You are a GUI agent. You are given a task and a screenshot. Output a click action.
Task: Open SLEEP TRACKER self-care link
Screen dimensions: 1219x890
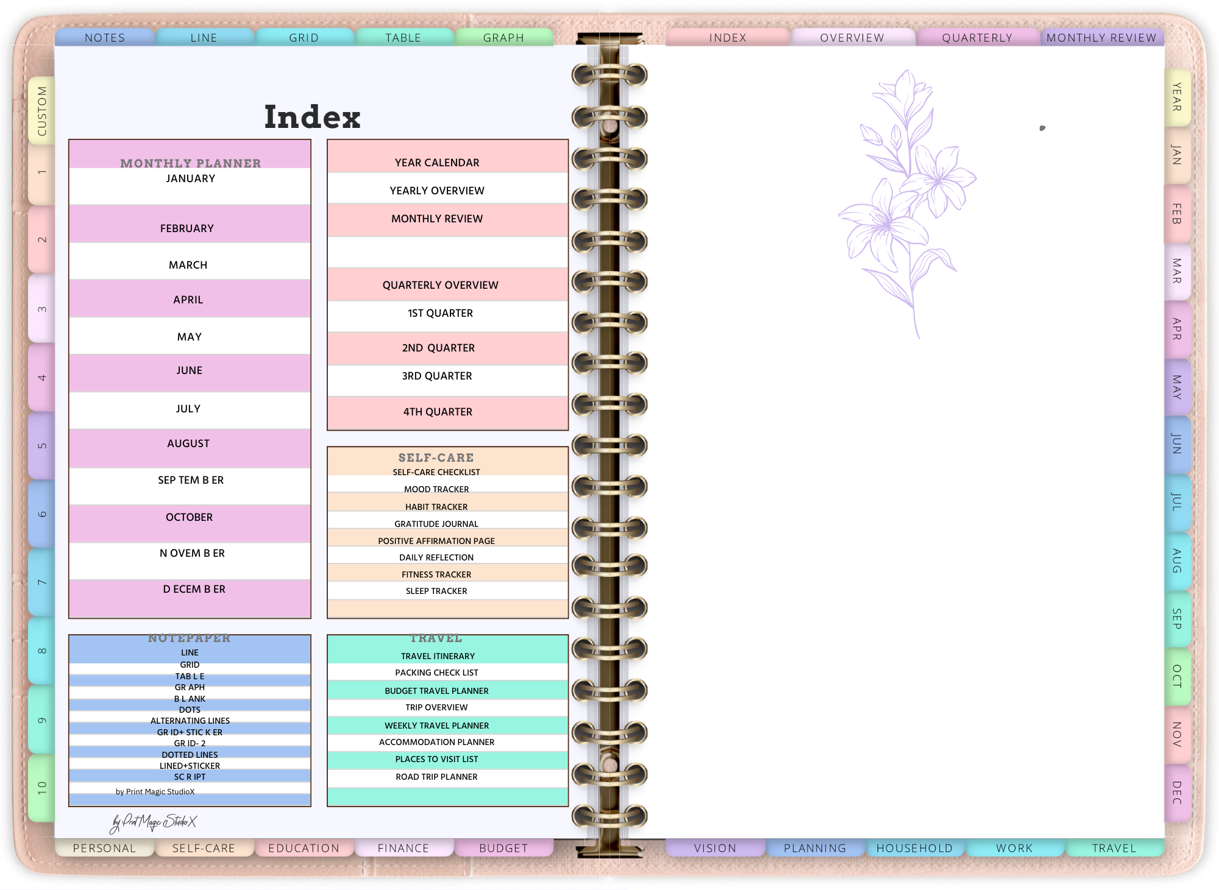tap(436, 591)
